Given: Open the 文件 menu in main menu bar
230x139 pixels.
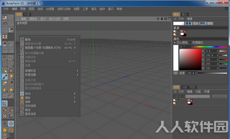Looking at the screenshot, I should point(6,9).
